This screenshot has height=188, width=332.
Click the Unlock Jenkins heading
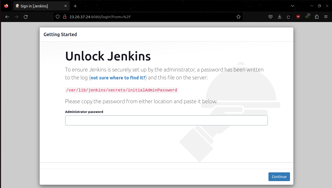click(x=108, y=56)
